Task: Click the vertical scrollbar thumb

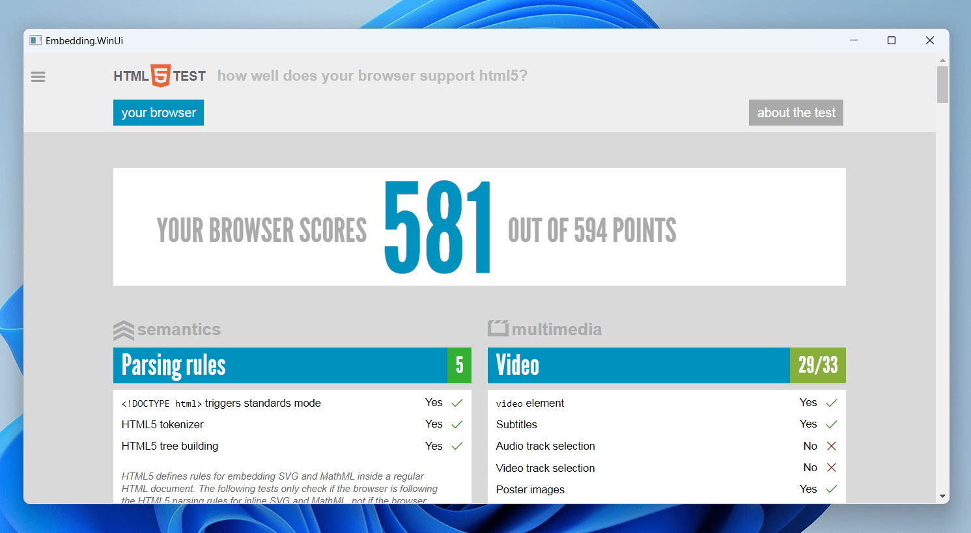Action: (942, 85)
